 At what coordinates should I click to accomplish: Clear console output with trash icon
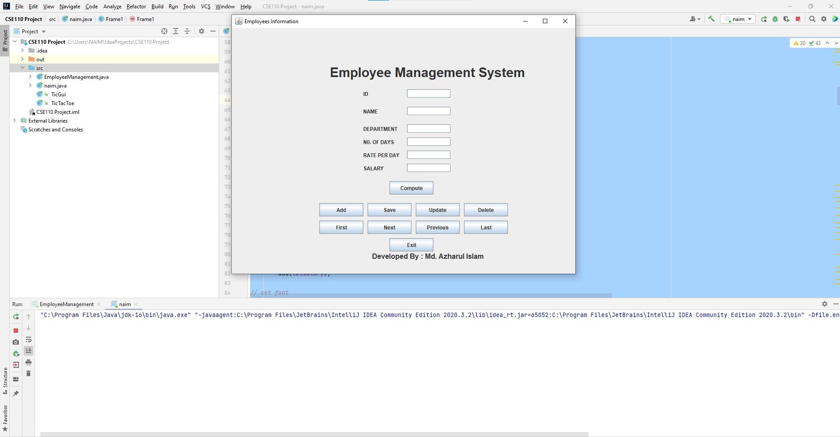[x=28, y=373]
